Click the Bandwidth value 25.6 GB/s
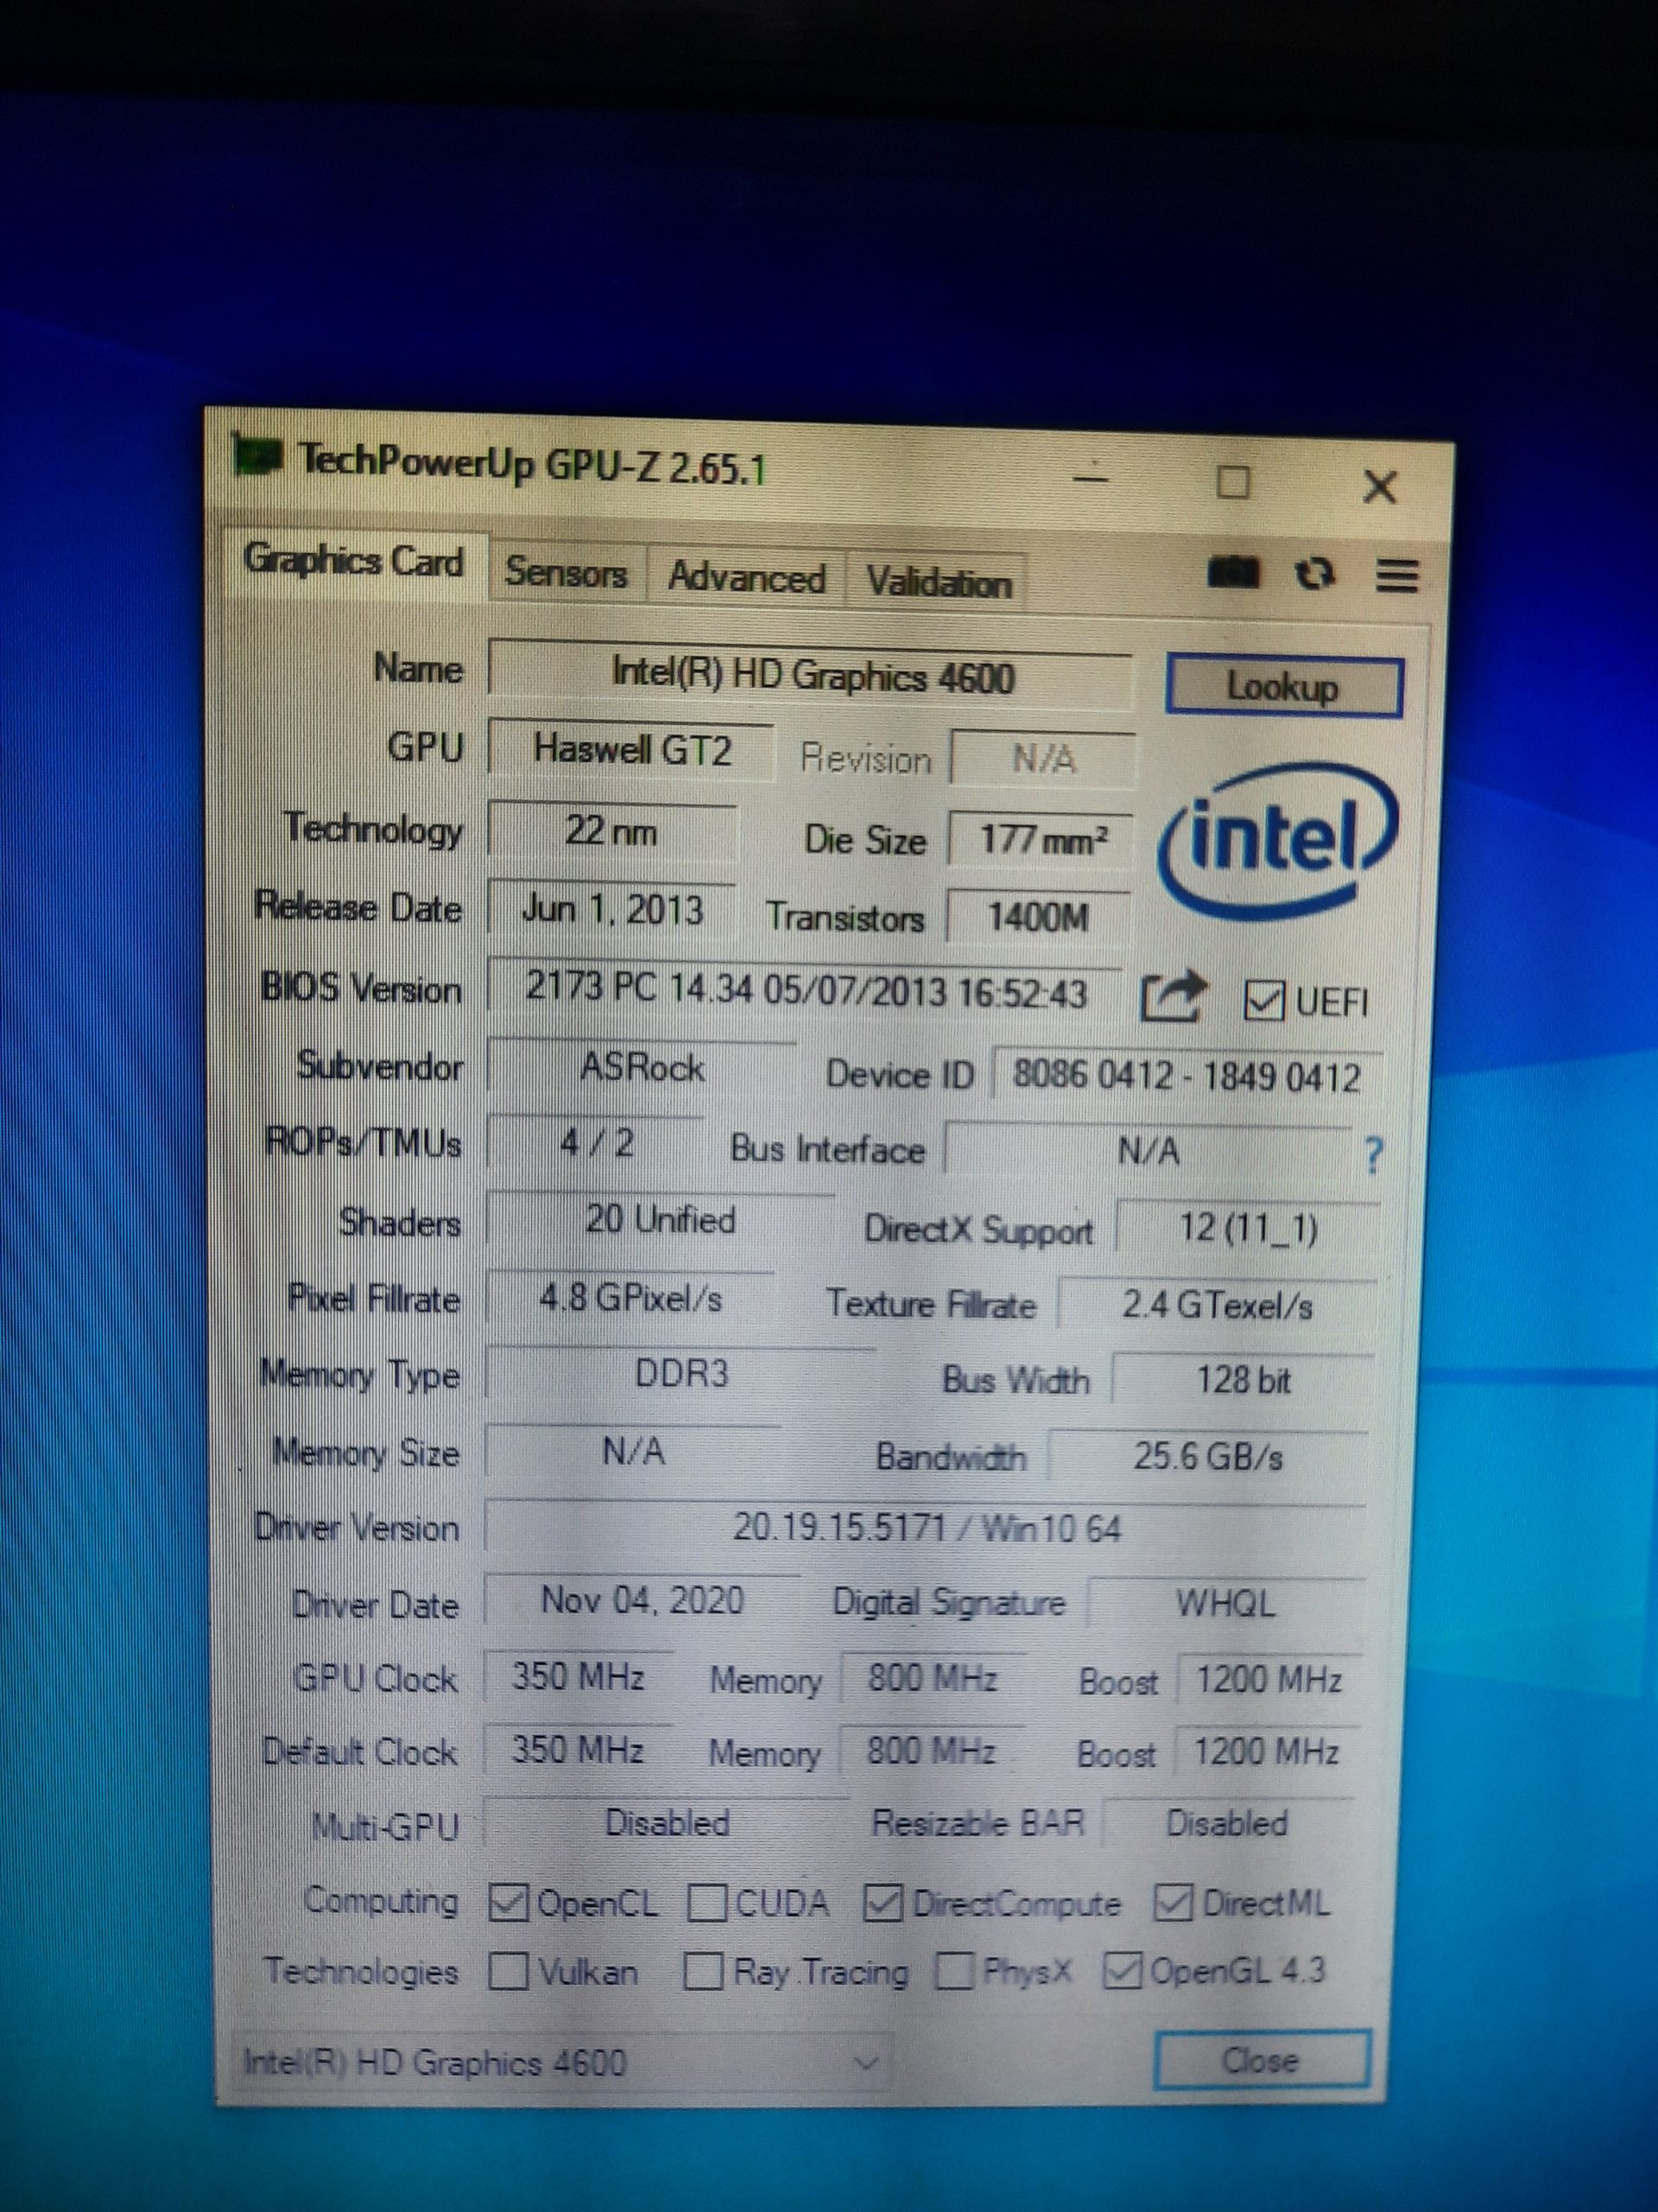The height and width of the screenshot is (2212, 1658). coord(1207,1457)
